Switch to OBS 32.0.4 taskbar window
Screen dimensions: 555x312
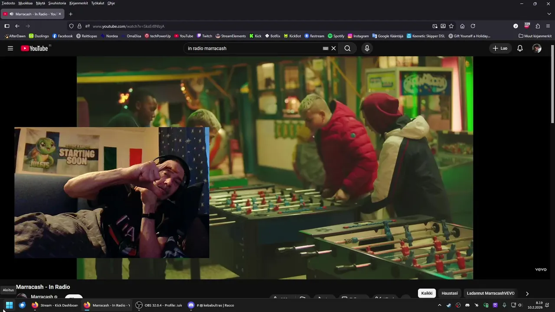point(159,305)
